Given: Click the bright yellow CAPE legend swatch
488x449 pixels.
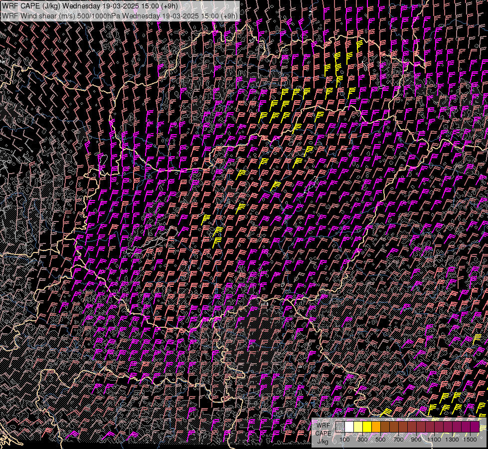Looking at the screenshot, I should tap(367, 427).
